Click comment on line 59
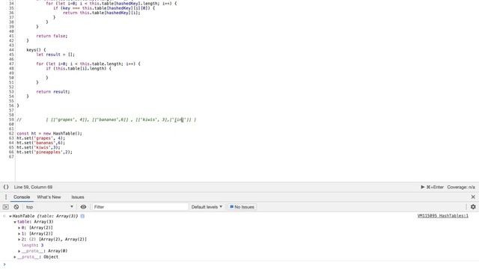 [106, 120]
